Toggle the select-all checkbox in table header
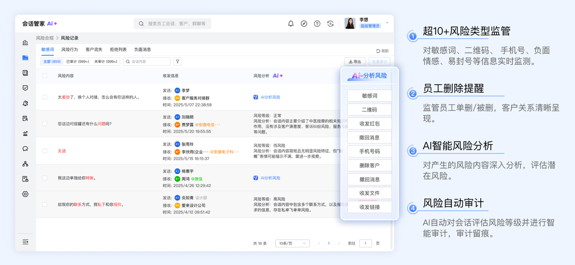This screenshot has width=575, height=265. coord(45,76)
